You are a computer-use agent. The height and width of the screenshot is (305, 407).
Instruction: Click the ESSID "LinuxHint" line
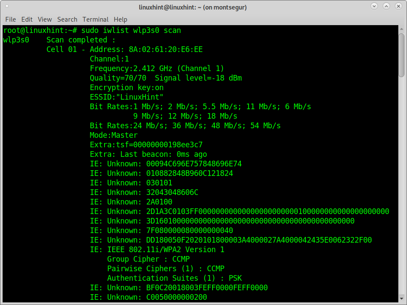pos(127,97)
